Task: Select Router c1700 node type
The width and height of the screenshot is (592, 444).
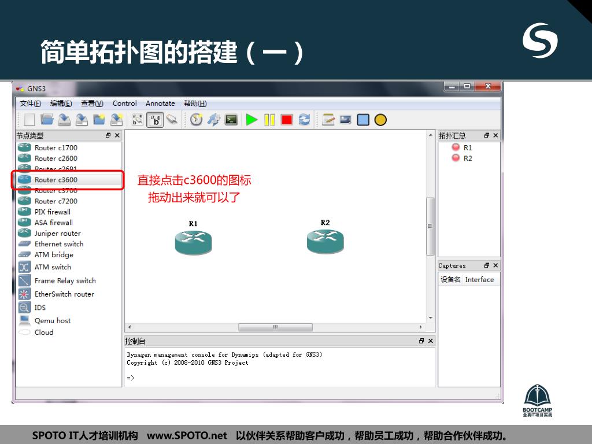Action: pyautogui.click(x=69, y=147)
